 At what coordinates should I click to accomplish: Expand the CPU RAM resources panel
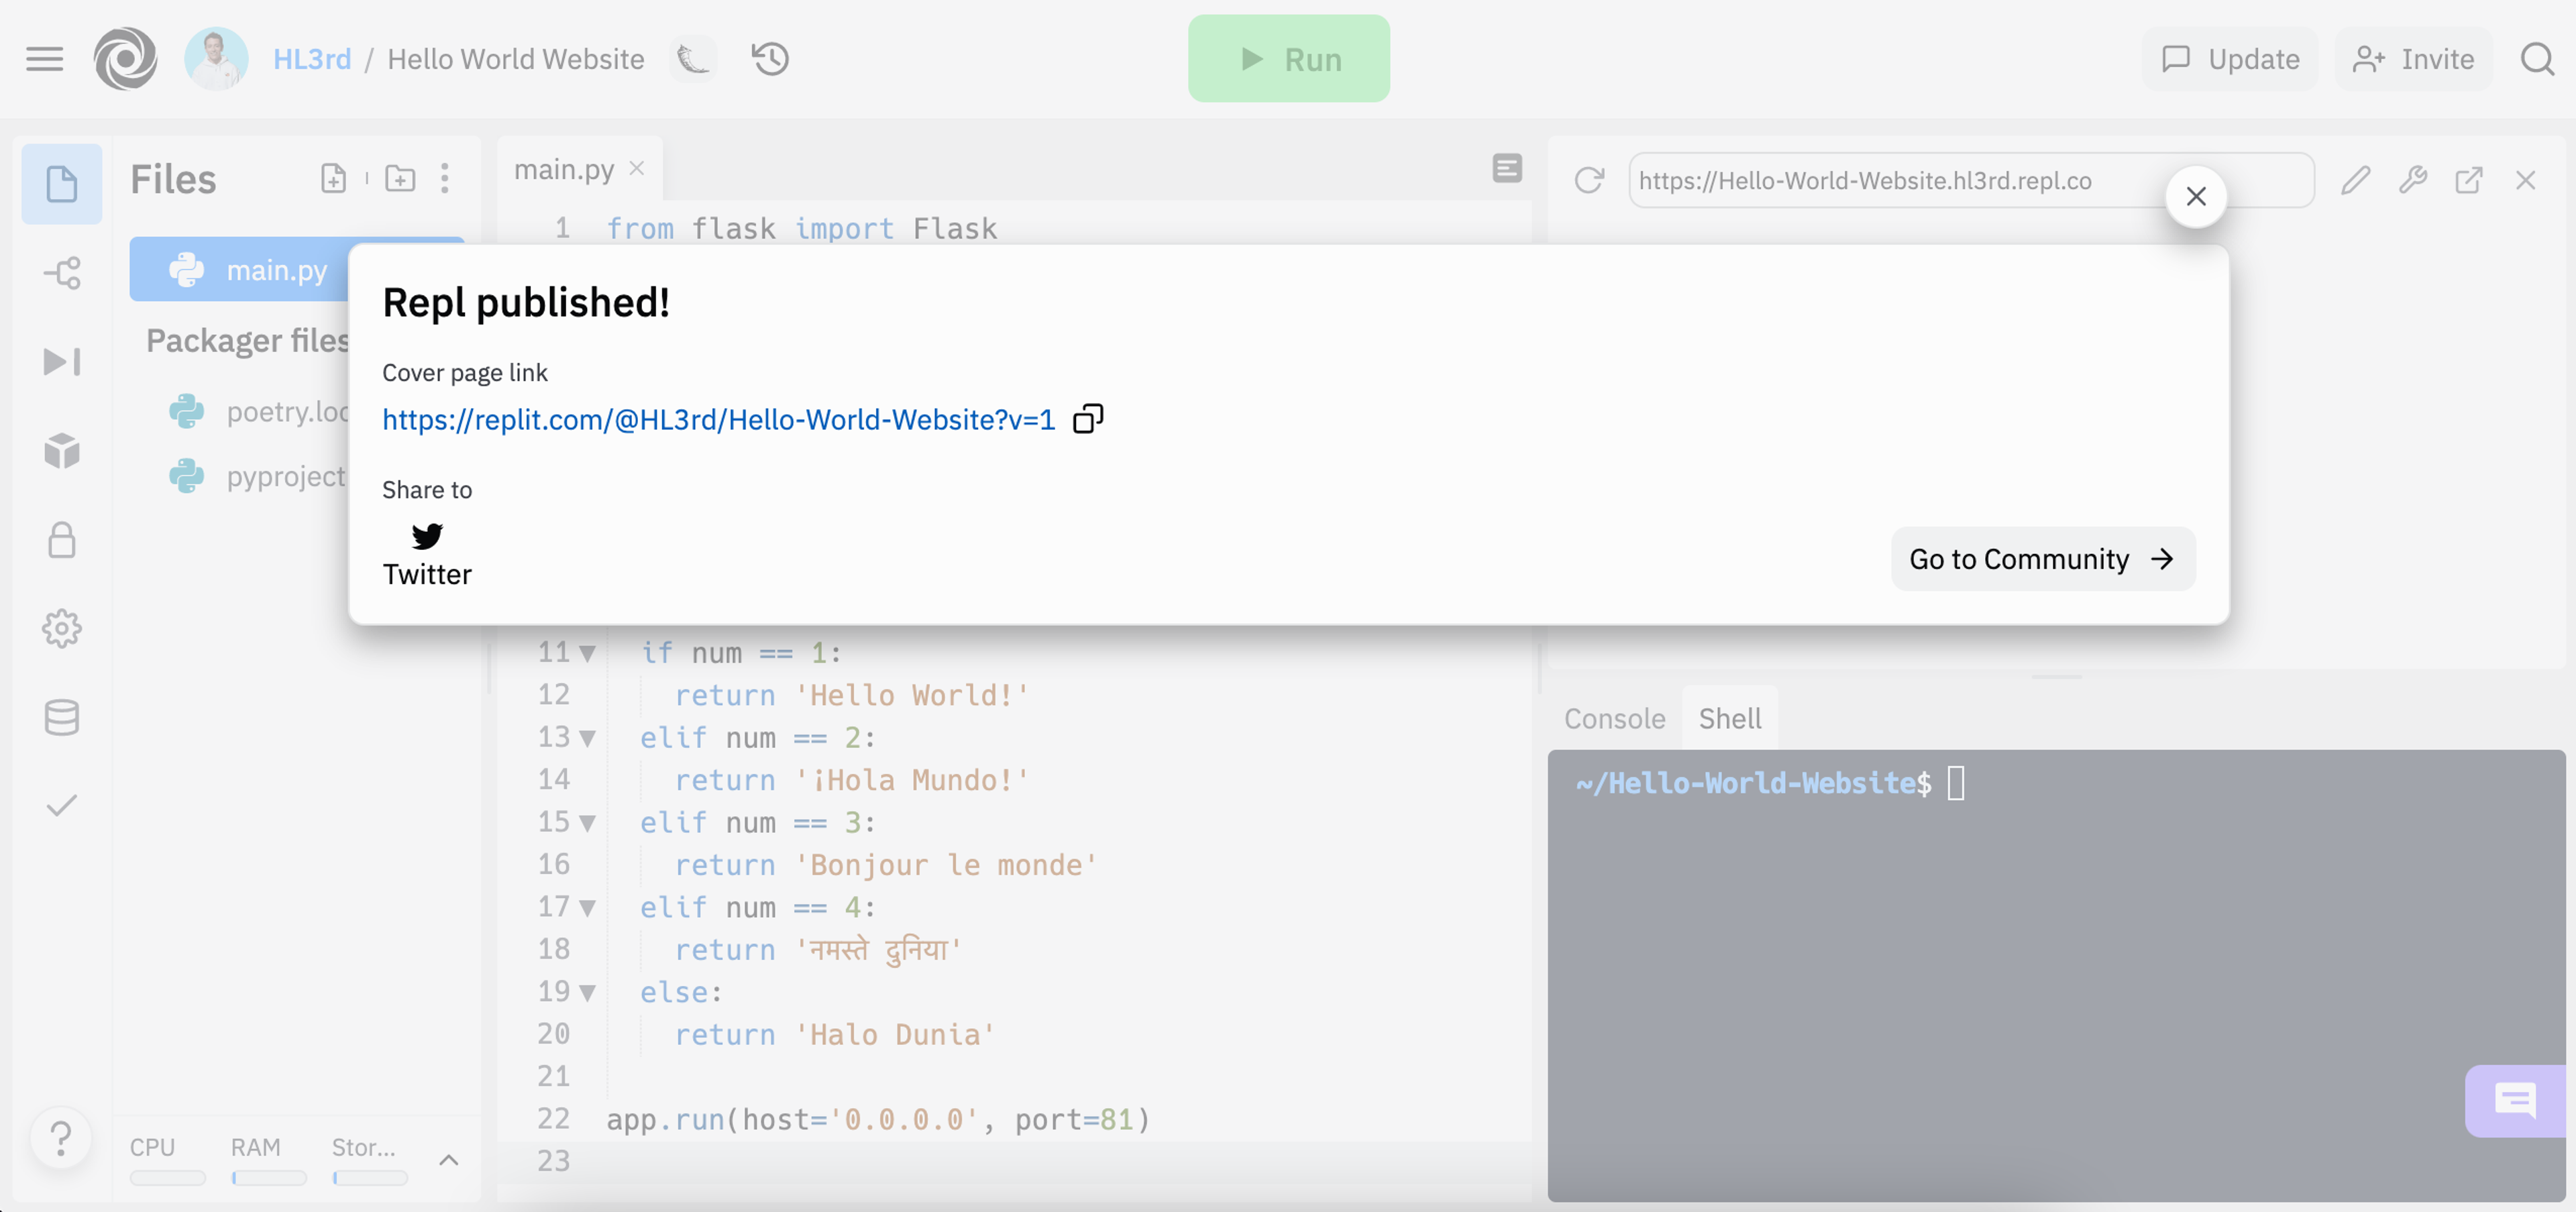449,1160
